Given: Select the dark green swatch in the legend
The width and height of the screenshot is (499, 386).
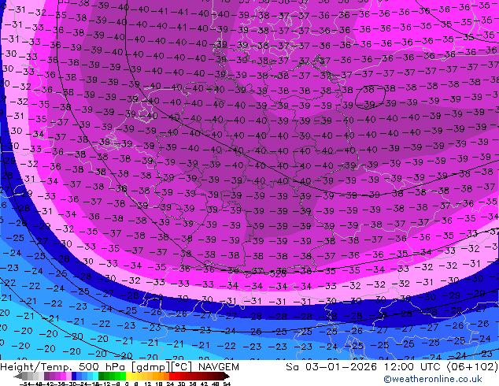Looking at the screenshot, I should [102, 377].
